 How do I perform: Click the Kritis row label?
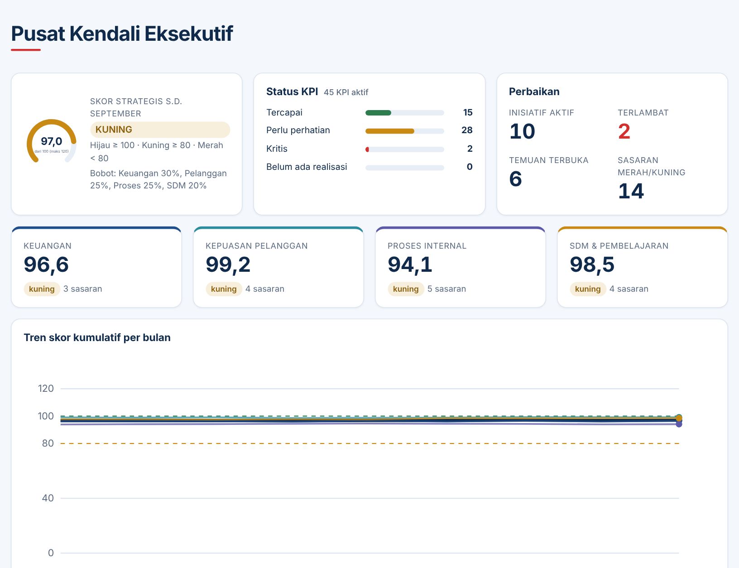[277, 149]
